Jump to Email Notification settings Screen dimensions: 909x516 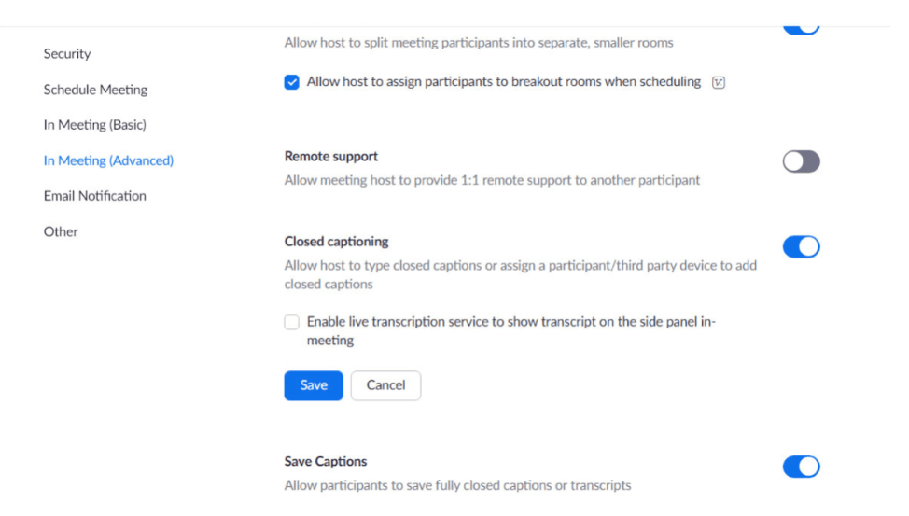(x=95, y=196)
